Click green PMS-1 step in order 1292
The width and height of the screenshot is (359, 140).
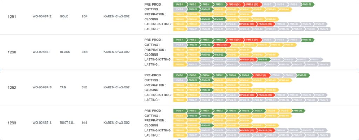pyautogui.click(x=180, y=75)
